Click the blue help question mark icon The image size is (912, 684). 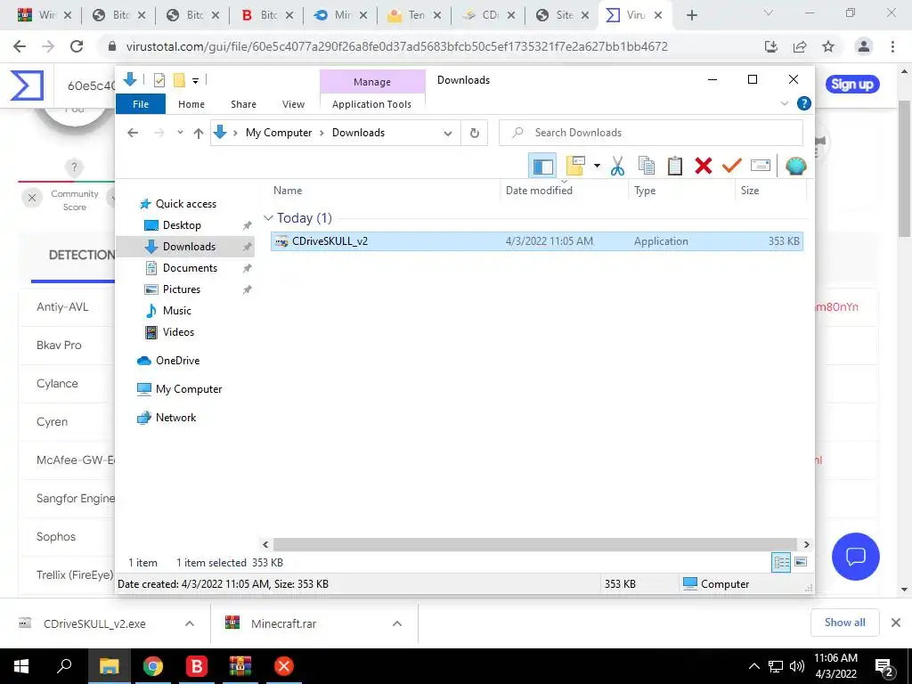804,103
